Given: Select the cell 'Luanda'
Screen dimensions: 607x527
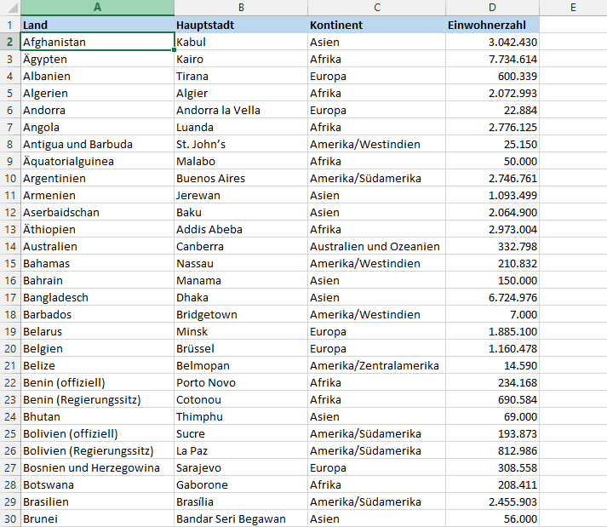Looking at the screenshot, I should (x=241, y=127).
